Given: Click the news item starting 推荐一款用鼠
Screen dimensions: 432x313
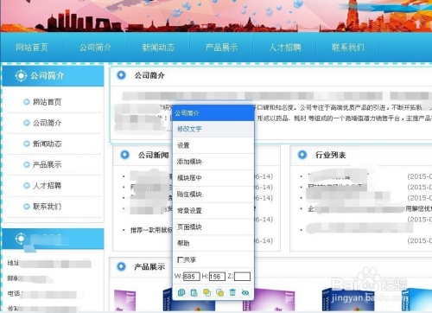Looking at the screenshot, I should (x=151, y=230).
